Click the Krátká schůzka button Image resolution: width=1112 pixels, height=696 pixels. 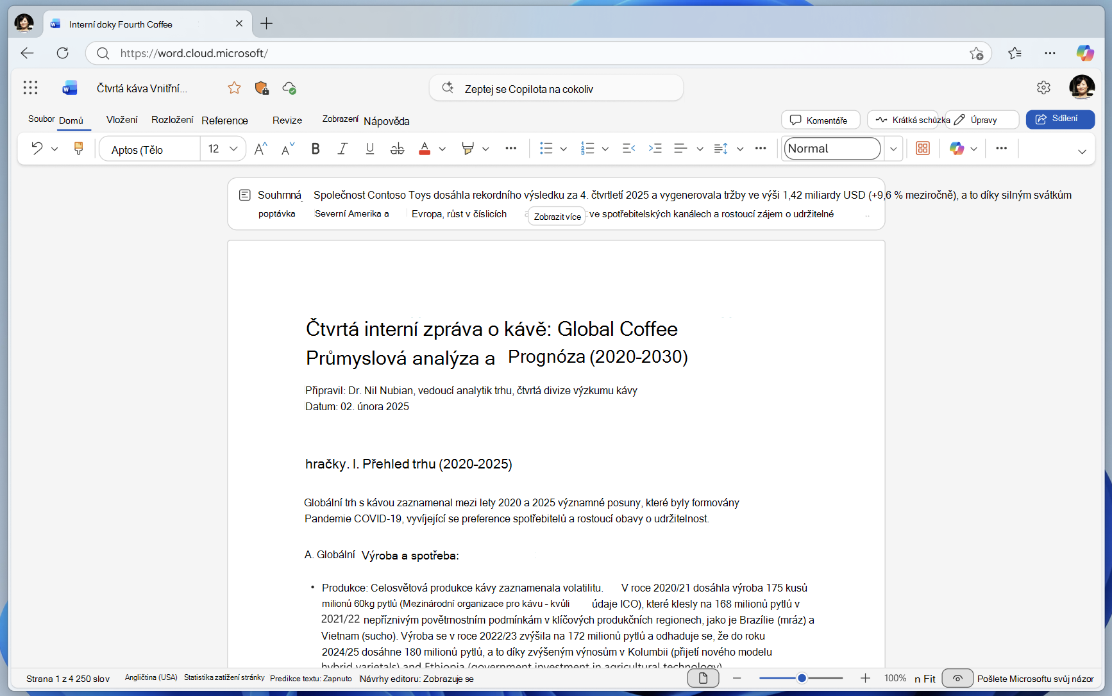click(903, 120)
